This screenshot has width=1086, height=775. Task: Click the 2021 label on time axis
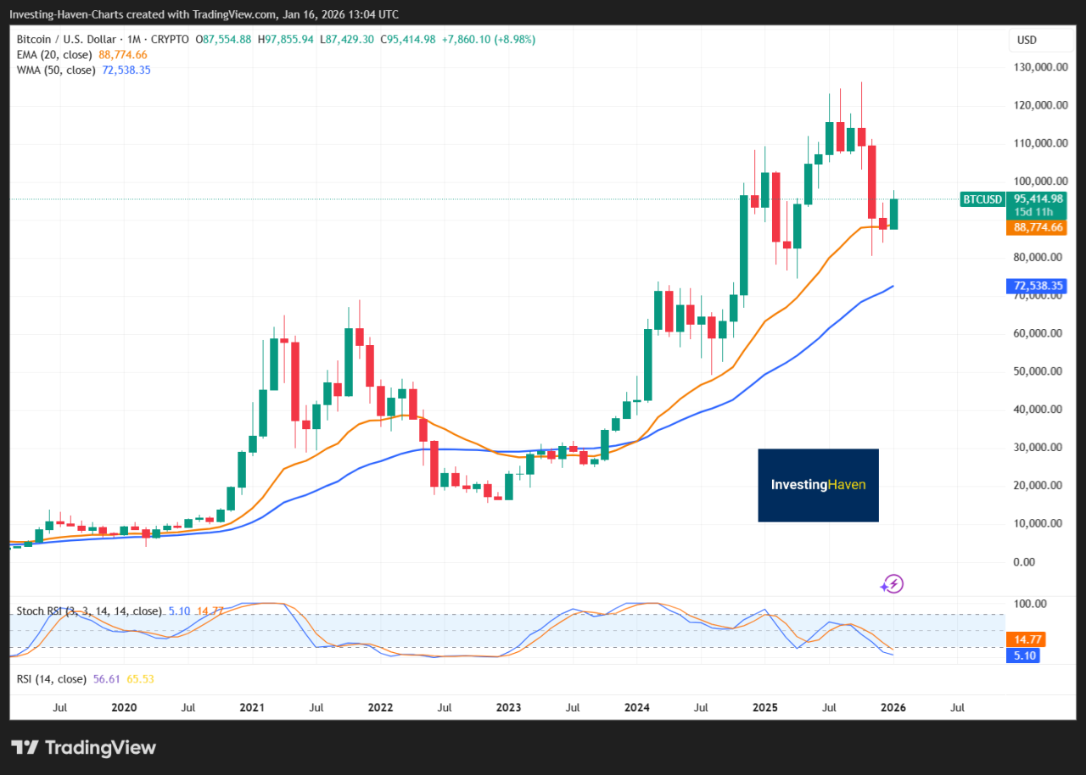[252, 707]
